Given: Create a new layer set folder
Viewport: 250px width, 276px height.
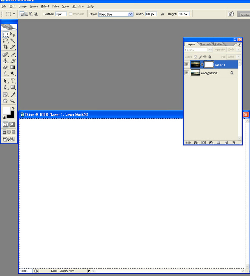Looking at the screenshot, I should 219,143.
